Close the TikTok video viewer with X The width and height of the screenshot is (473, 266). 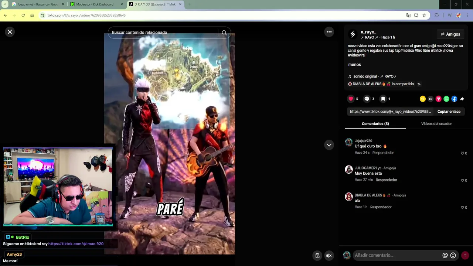[10, 32]
